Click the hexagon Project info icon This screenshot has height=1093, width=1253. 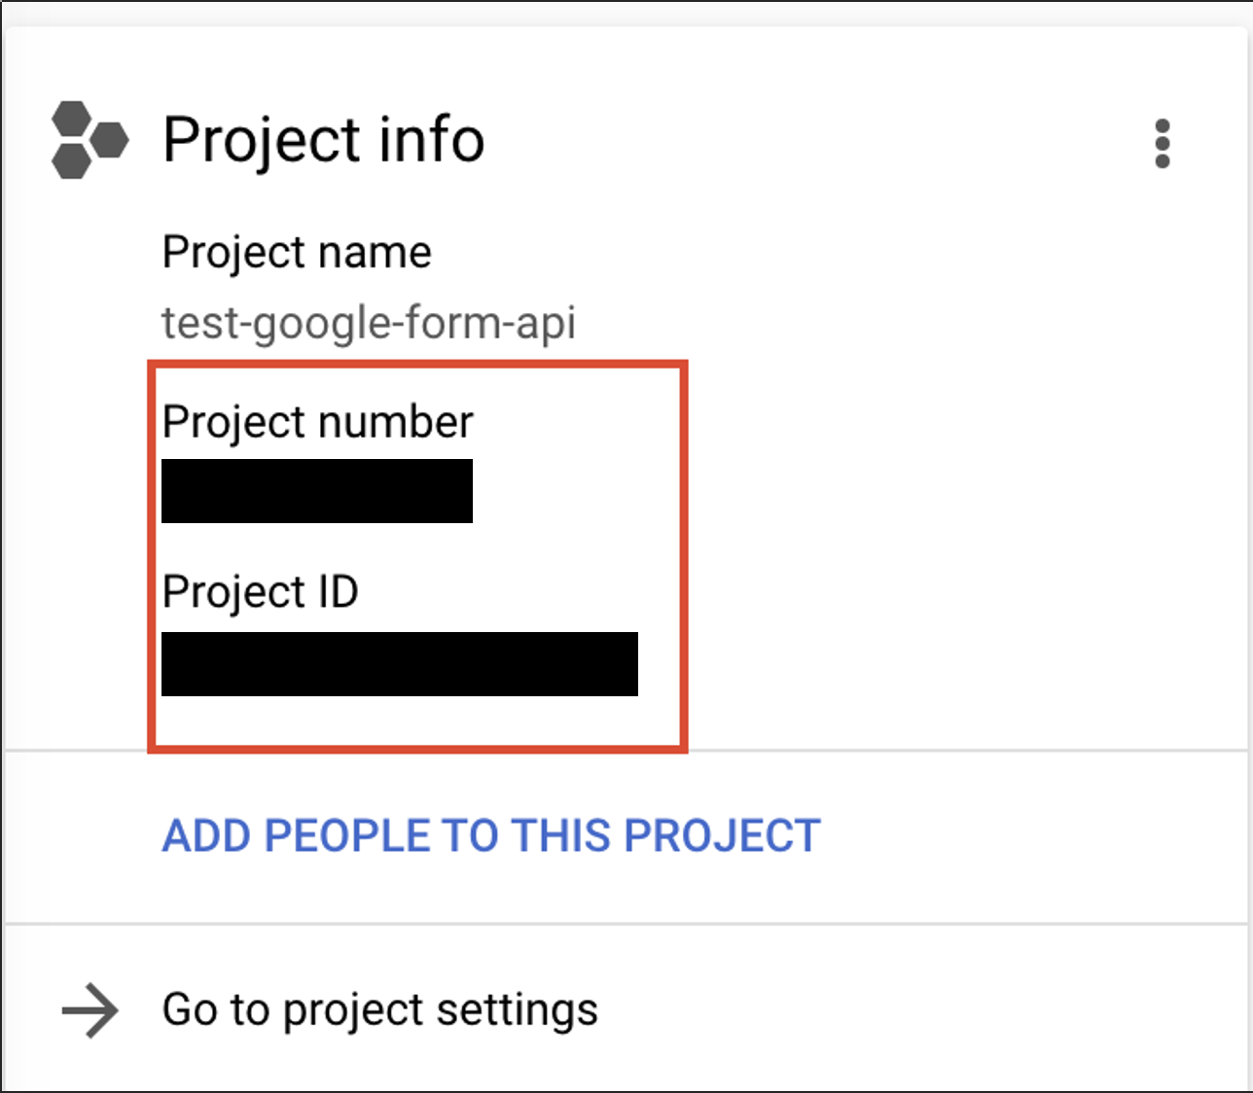[x=89, y=140]
